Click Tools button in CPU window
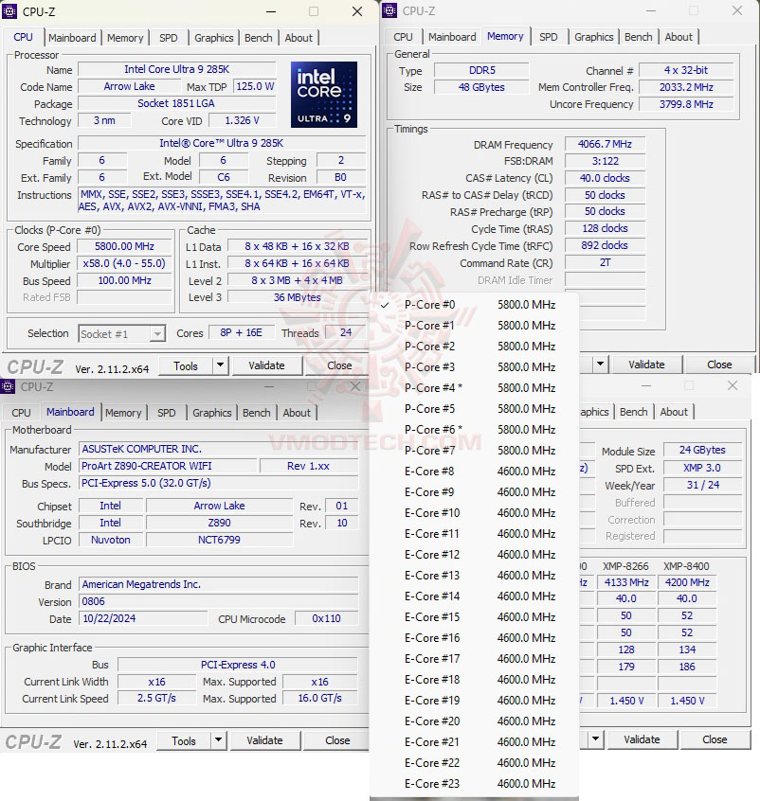Viewport: 760px width, 801px height. 186,365
